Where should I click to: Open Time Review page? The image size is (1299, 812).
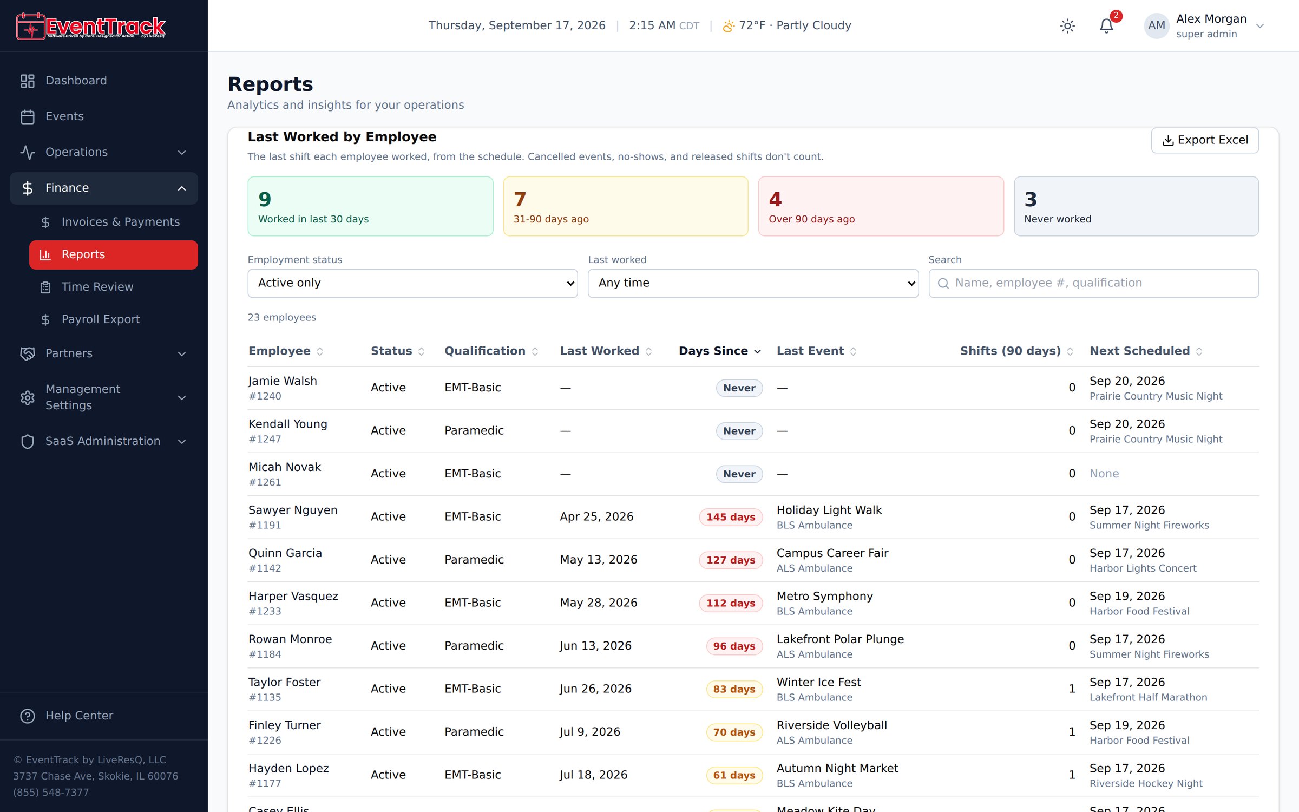coord(114,287)
